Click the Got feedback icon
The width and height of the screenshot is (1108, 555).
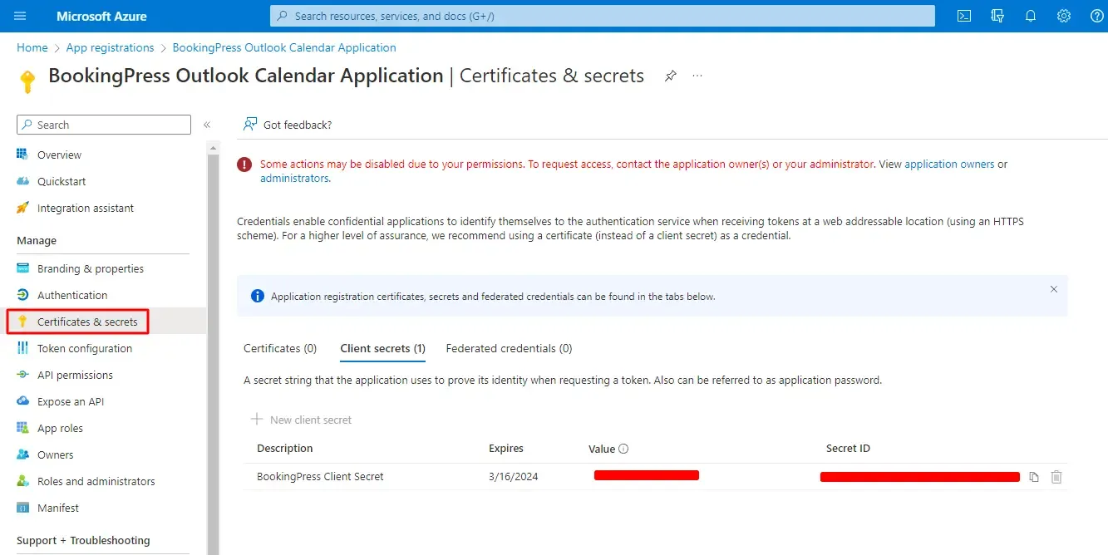pyautogui.click(x=249, y=124)
